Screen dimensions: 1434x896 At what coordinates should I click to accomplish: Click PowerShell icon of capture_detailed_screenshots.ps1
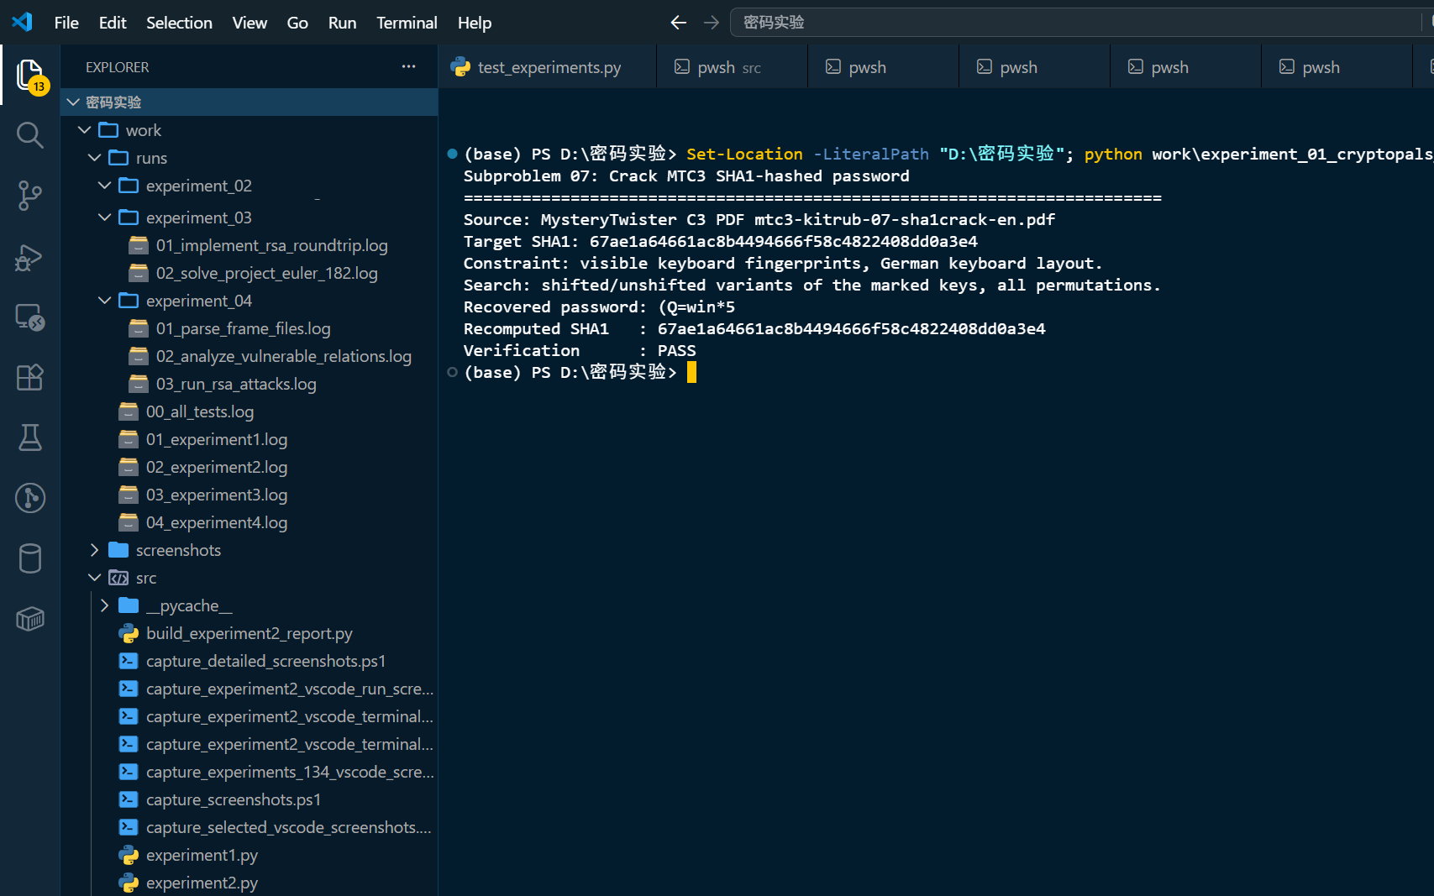pos(129,661)
